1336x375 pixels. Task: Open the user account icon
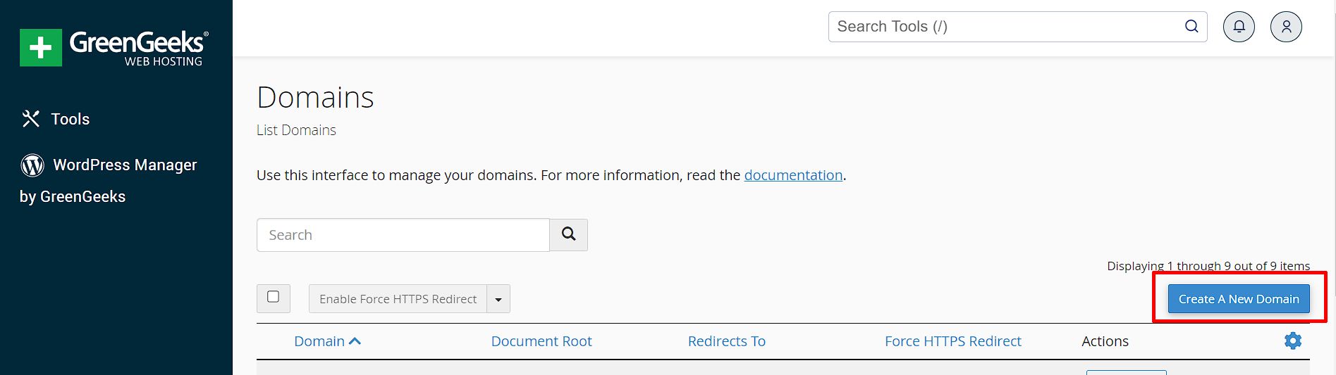[x=1286, y=27]
